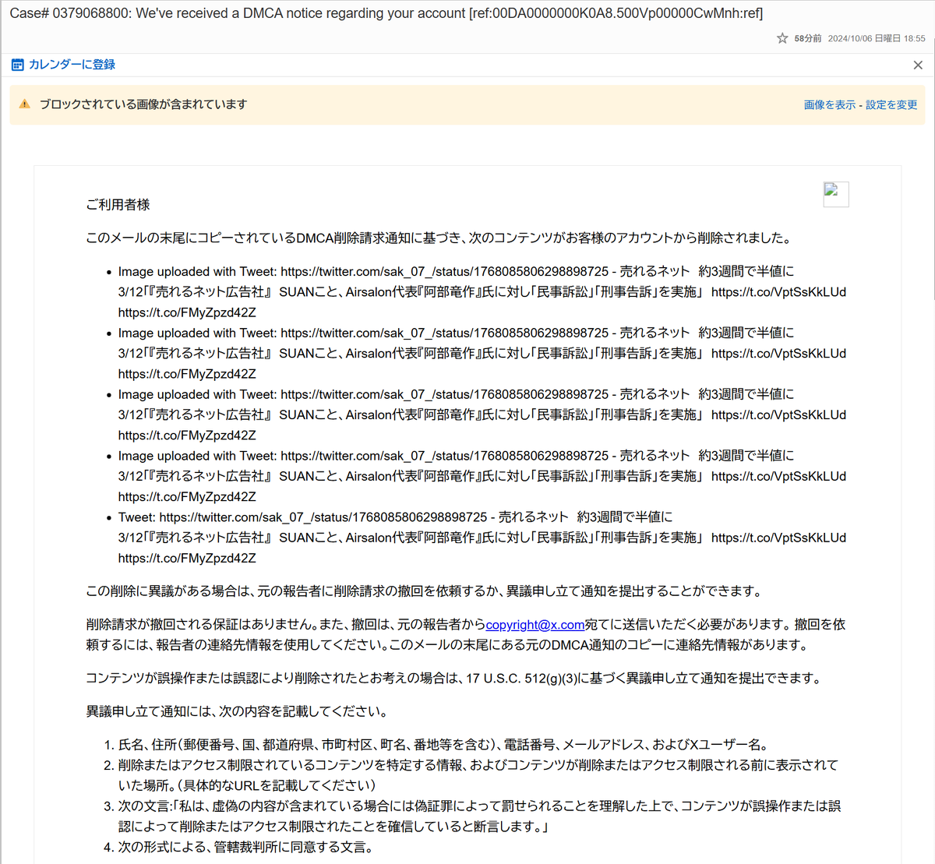Screen dimensions: 935x864
Task: Star this DMCA notice email
Action: coord(782,38)
